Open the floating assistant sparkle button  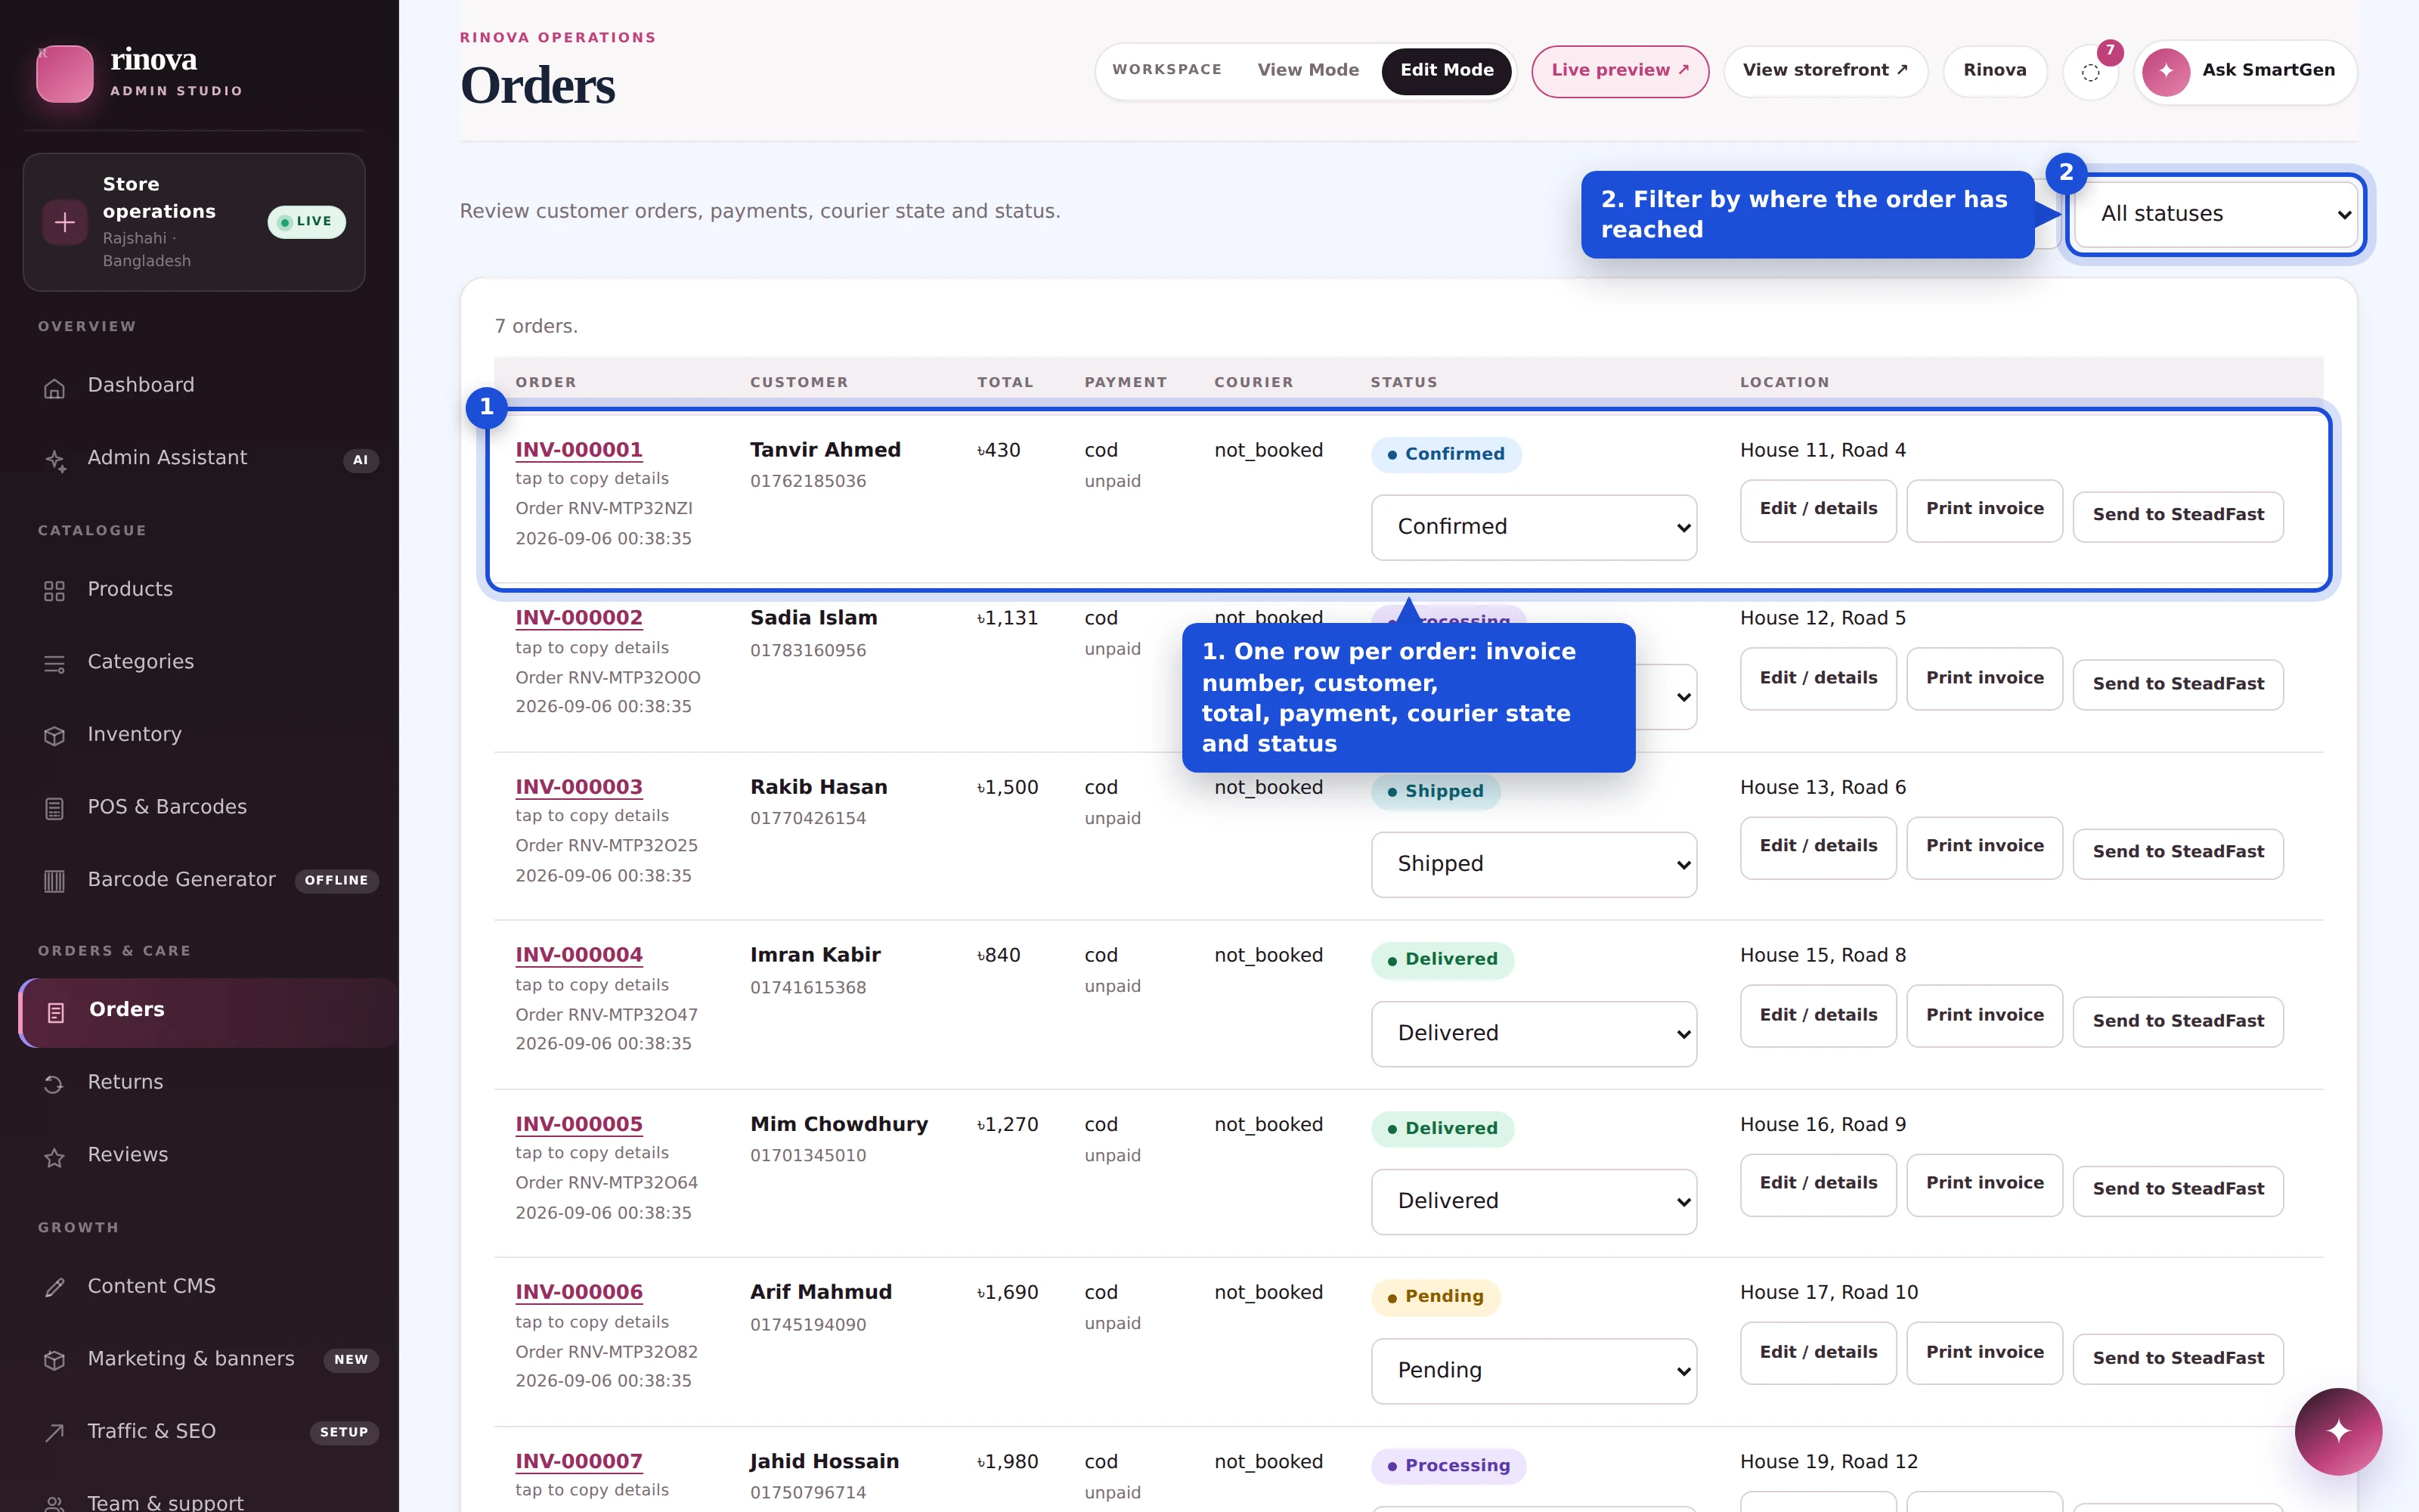(x=2337, y=1431)
